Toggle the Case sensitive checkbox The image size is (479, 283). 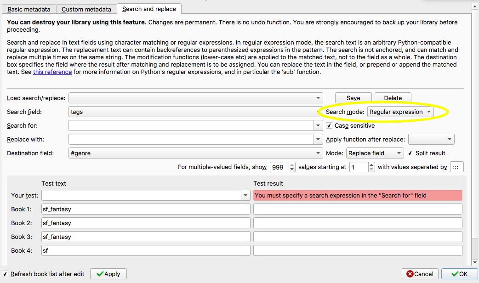pos(329,125)
